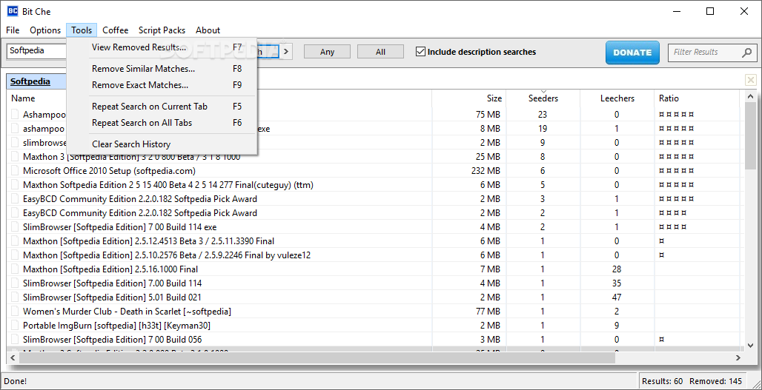
Task: Click the Any button
Action: tap(327, 51)
